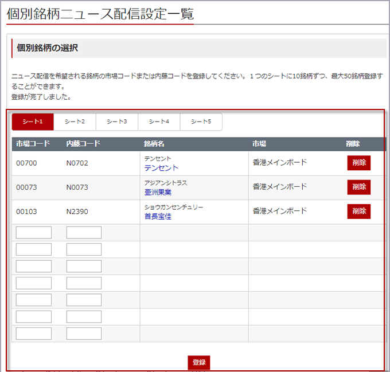Click the third empty 市場コード field
390x372 pixels.
[x=34, y=267]
